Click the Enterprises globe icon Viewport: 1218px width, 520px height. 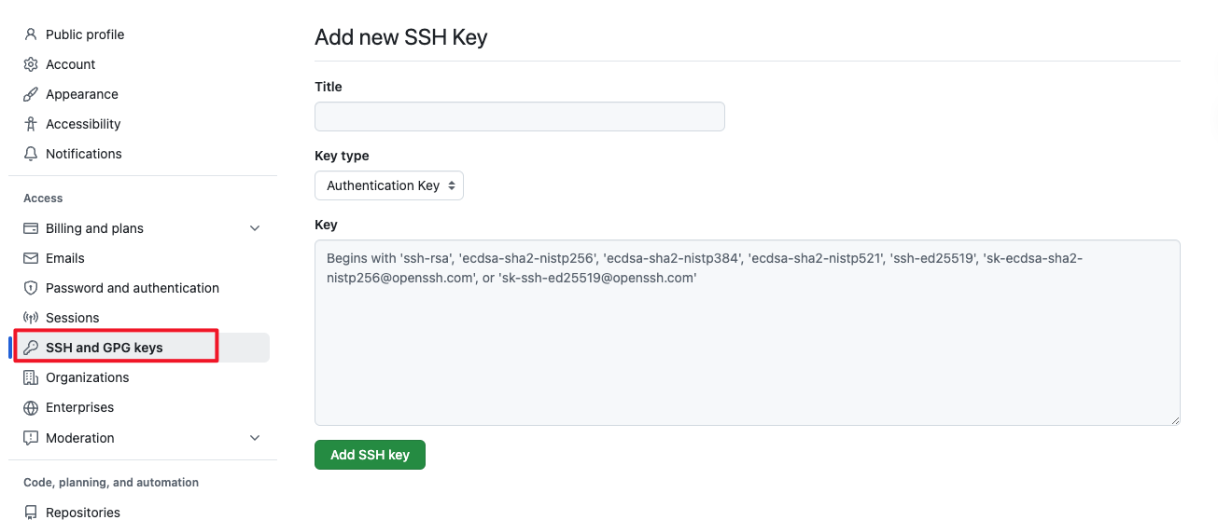[31, 407]
